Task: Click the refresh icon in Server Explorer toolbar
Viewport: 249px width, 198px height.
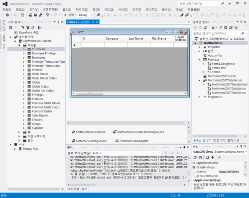Action: (x=10, y=27)
